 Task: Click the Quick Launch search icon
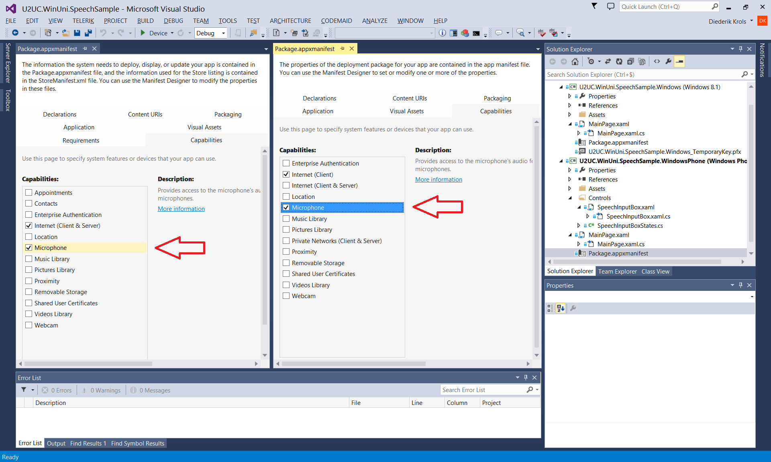click(716, 6)
